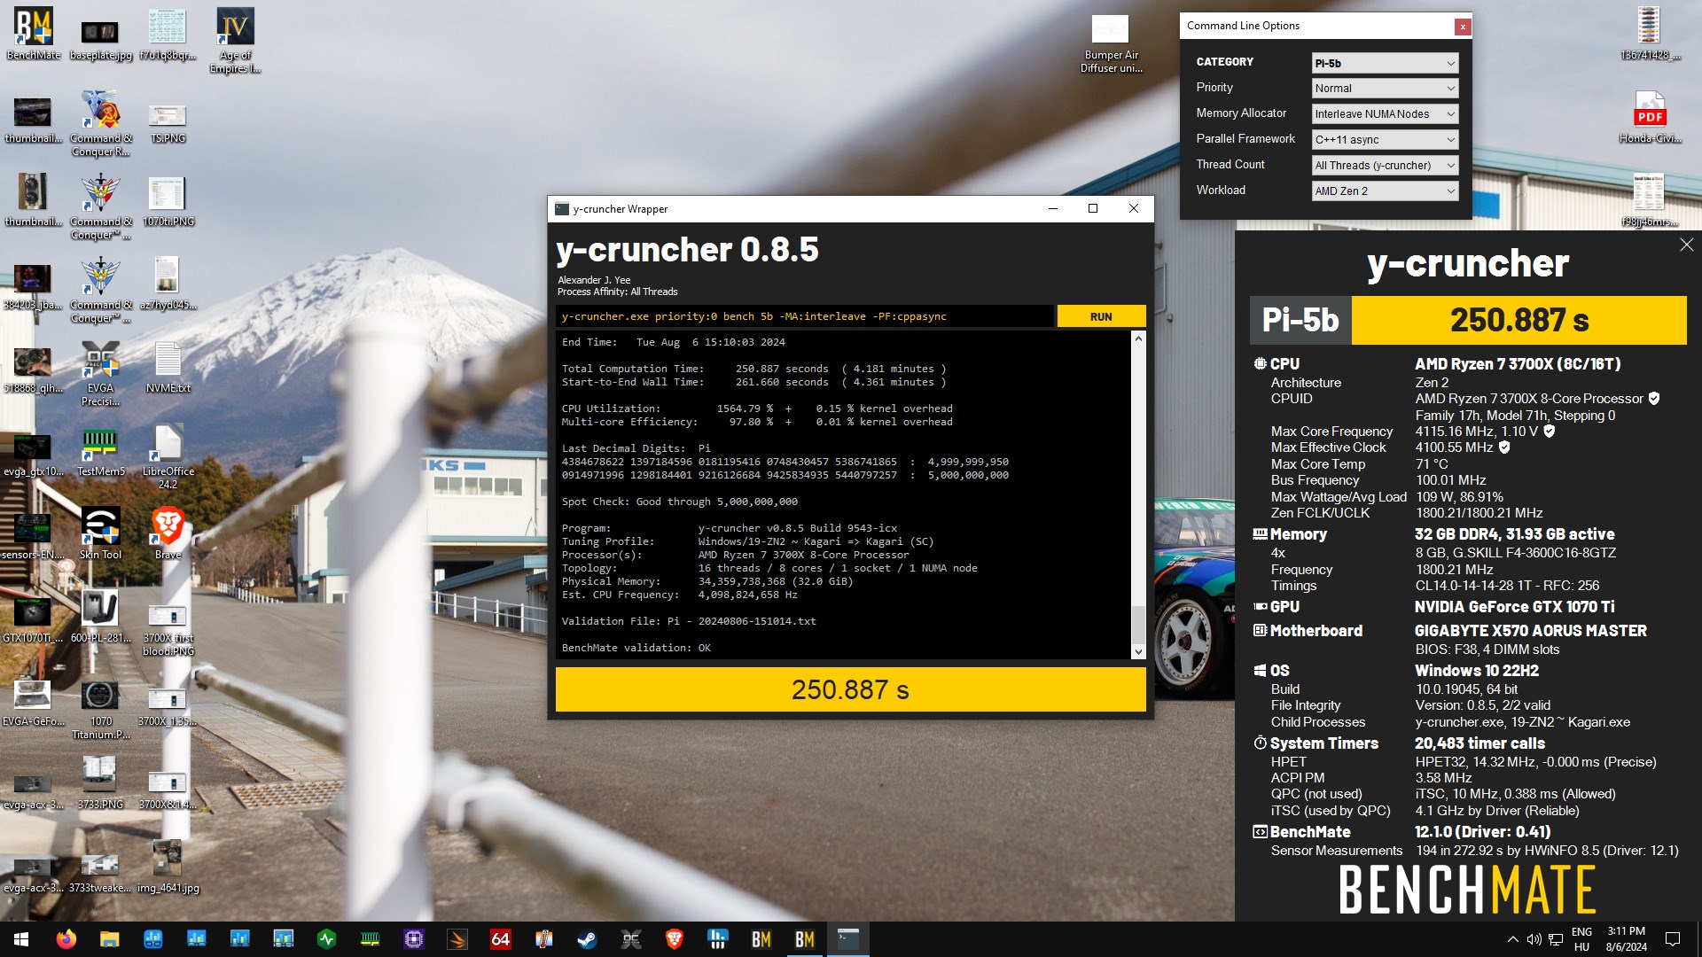
Task: Open 3733.PNG desktop file
Action: point(100,782)
